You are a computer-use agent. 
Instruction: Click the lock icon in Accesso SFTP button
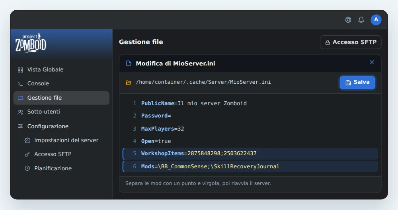tap(328, 42)
